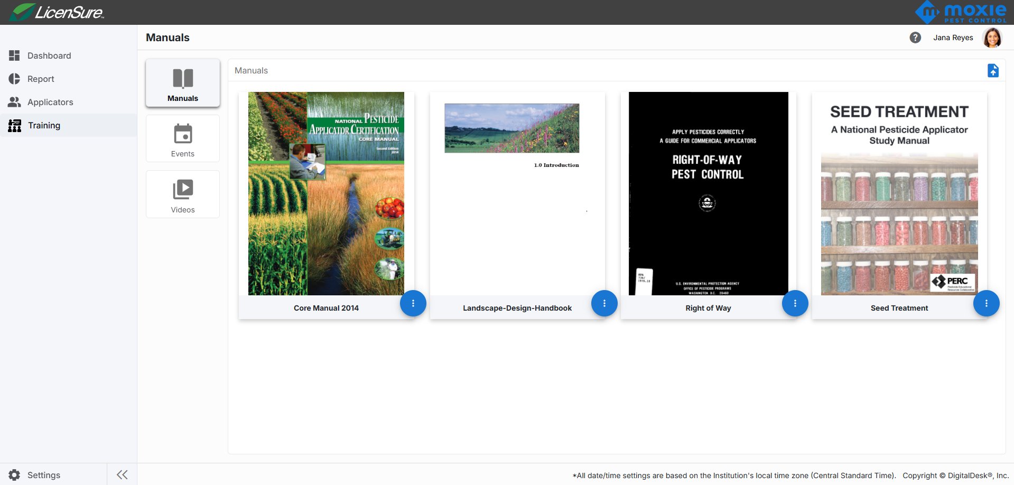The width and height of the screenshot is (1014, 485).
Task: Open options menu for Seed Treatment
Action: pyautogui.click(x=986, y=303)
